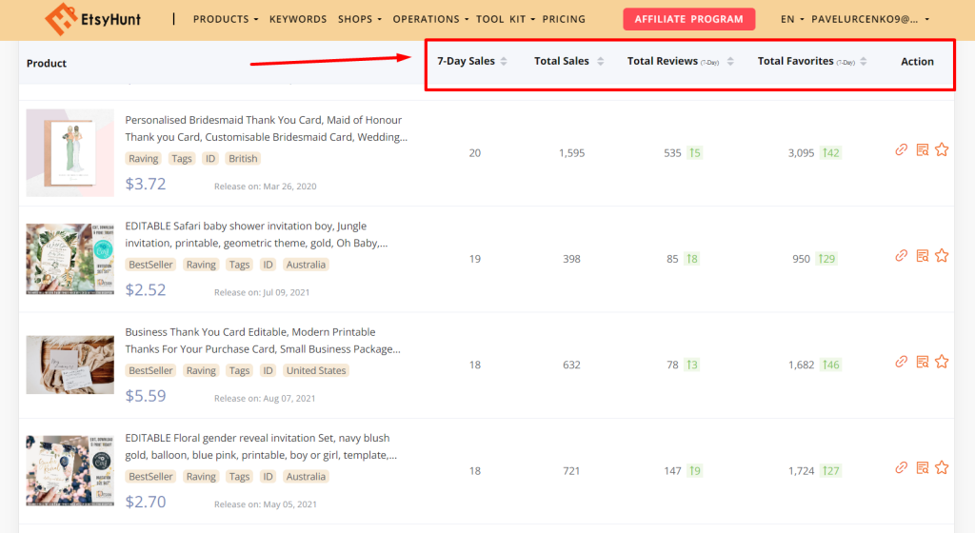Go to Keywords menu item
The width and height of the screenshot is (975, 533).
pos(298,19)
